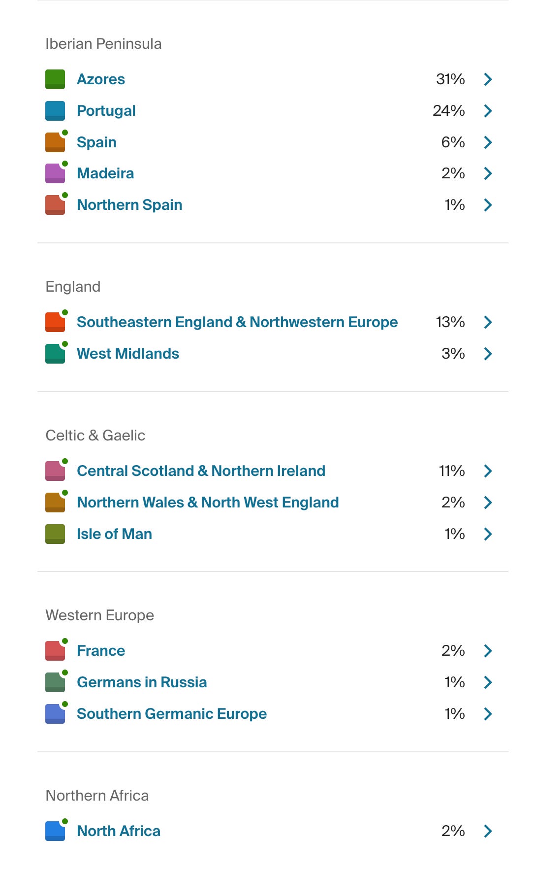
Task: Open the Portugal region link
Action: pos(106,111)
